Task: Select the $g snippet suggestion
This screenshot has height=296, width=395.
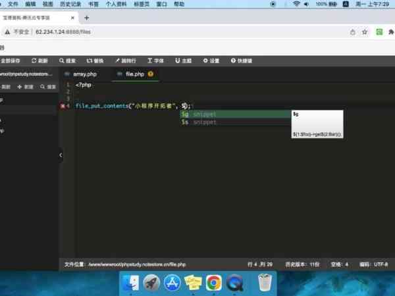Action: pyautogui.click(x=235, y=114)
